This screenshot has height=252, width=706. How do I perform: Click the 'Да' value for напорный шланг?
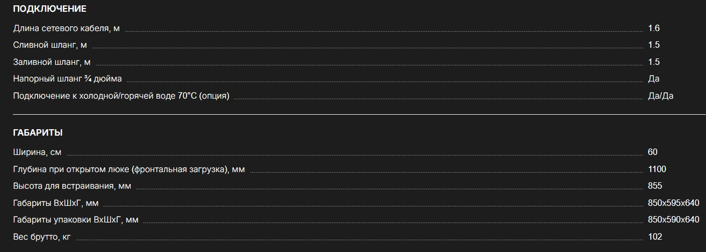pos(654,79)
